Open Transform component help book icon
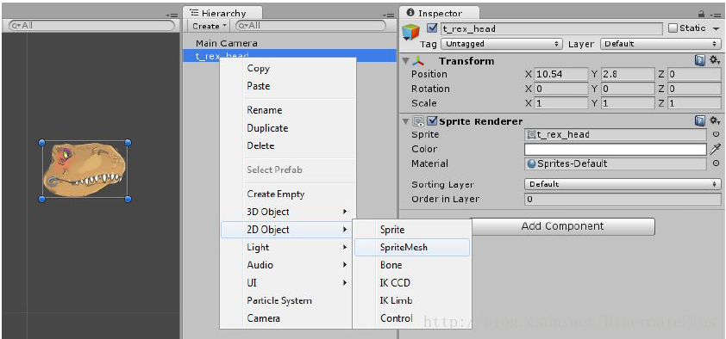 pyautogui.click(x=699, y=60)
